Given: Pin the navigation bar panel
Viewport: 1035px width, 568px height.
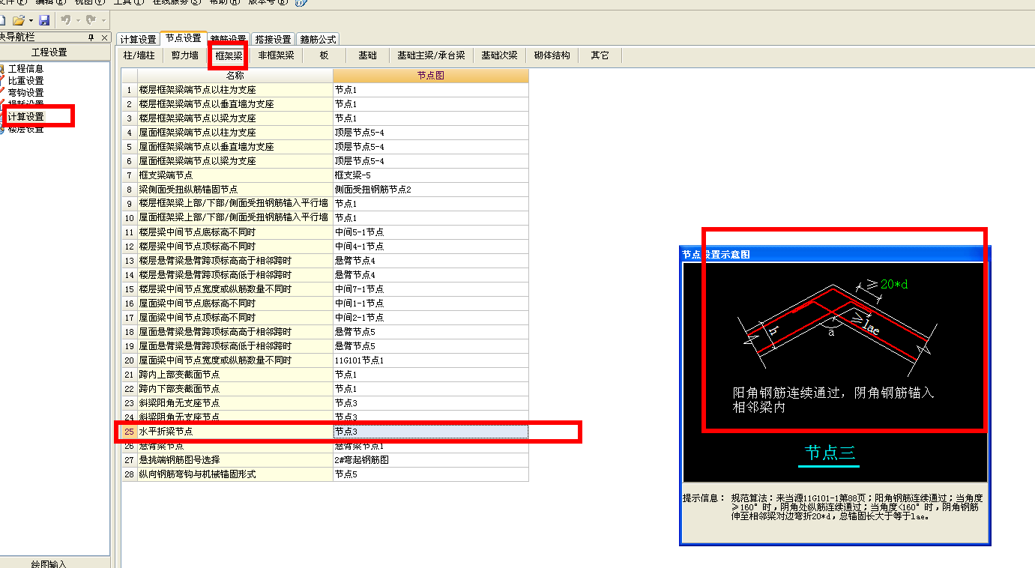Looking at the screenshot, I should [91, 37].
